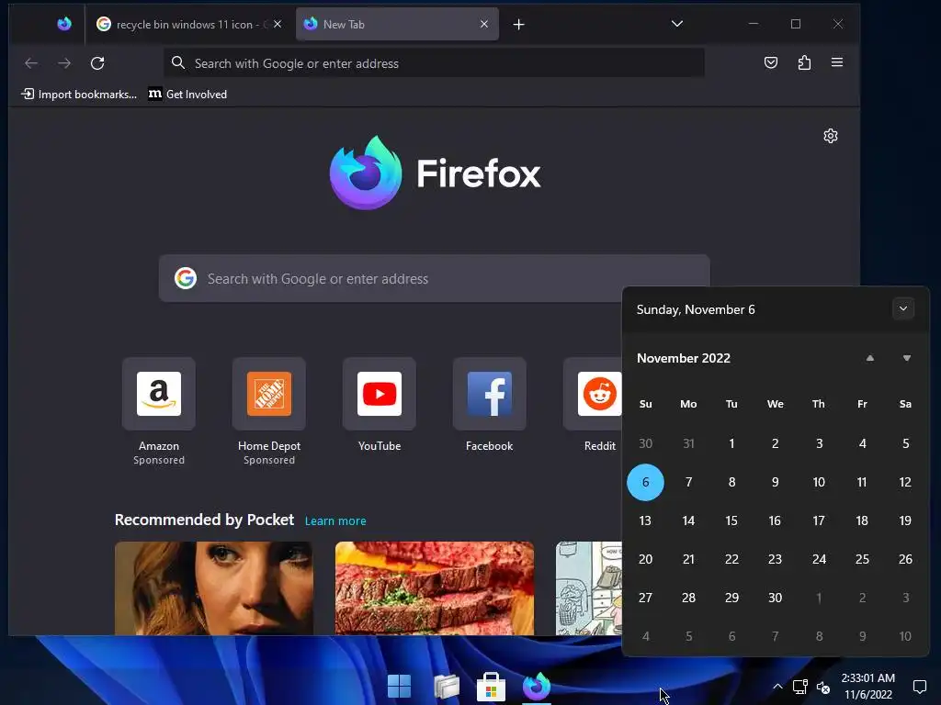Open a new tab with the plus button
941x705 pixels.
(519, 24)
